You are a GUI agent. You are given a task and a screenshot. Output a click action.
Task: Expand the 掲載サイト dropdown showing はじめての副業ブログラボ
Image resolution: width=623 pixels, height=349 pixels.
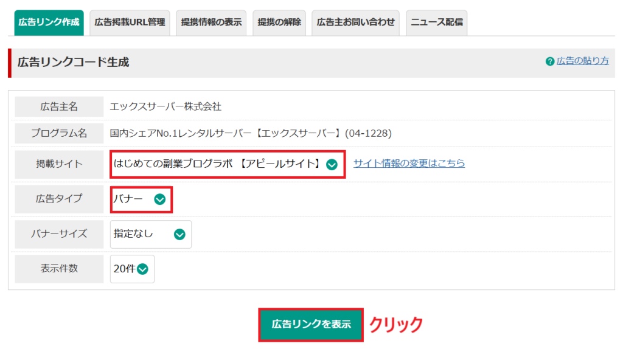pyautogui.click(x=228, y=164)
